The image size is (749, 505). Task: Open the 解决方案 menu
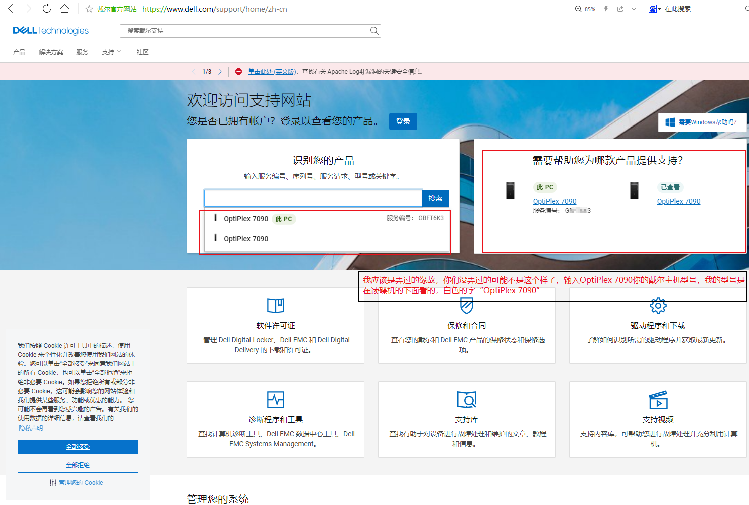[x=51, y=52]
